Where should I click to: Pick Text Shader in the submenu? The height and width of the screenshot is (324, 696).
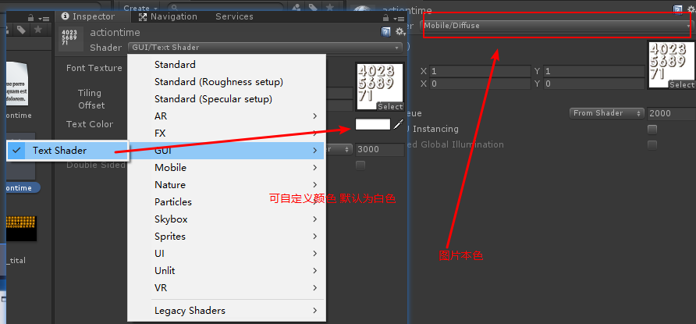[x=59, y=151]
